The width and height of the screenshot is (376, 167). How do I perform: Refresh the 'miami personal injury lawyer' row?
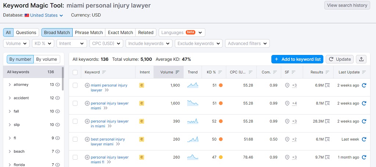click(x=364, y=85)
